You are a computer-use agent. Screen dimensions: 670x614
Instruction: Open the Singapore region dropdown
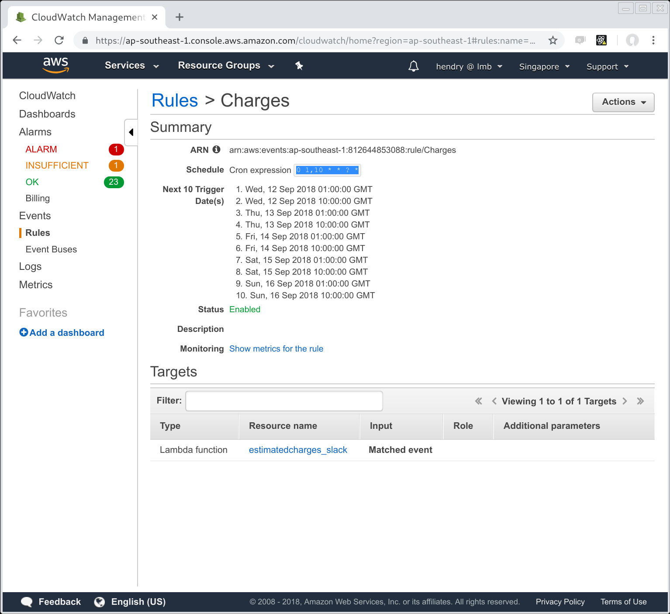pyautogui.click(x=544, y=66)
